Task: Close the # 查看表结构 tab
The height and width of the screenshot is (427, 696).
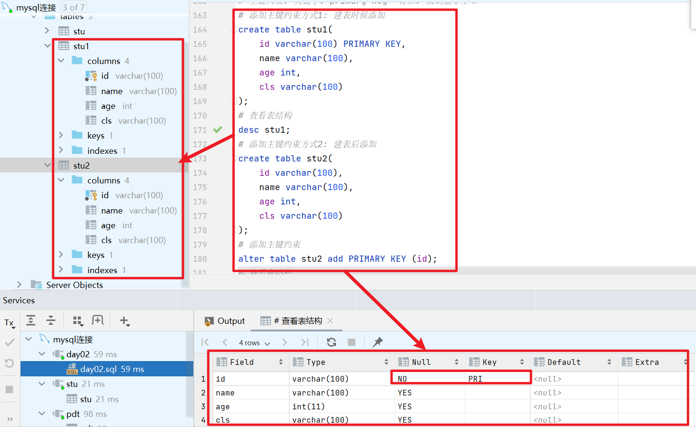Action: pos(330,320)
